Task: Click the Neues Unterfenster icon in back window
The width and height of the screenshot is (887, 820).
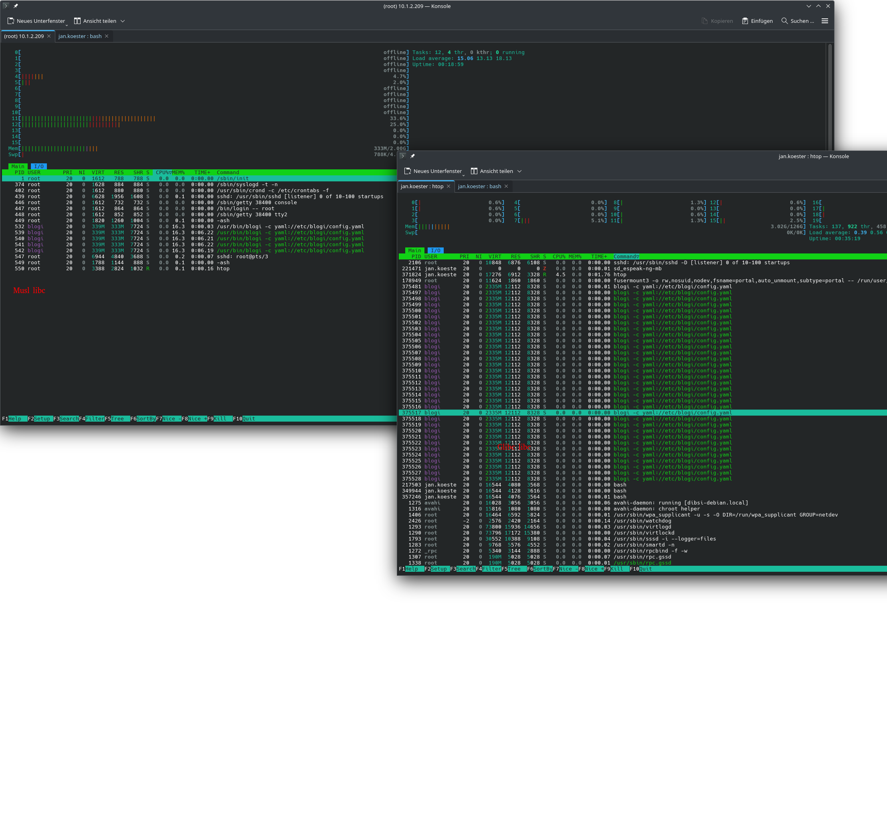Action: [x=11, y=21]
